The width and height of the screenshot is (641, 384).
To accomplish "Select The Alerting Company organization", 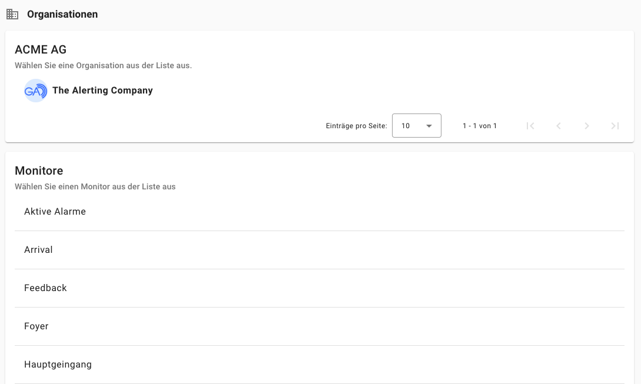I will coord(102,91).
